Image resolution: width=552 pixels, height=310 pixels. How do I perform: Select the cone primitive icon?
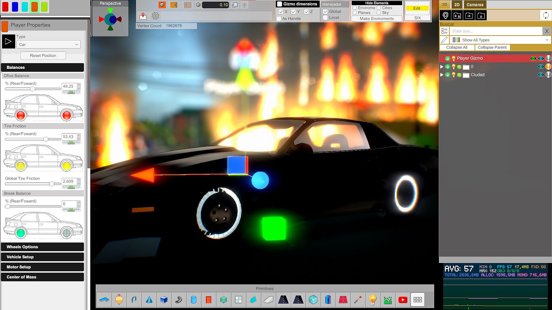[149, 300]
